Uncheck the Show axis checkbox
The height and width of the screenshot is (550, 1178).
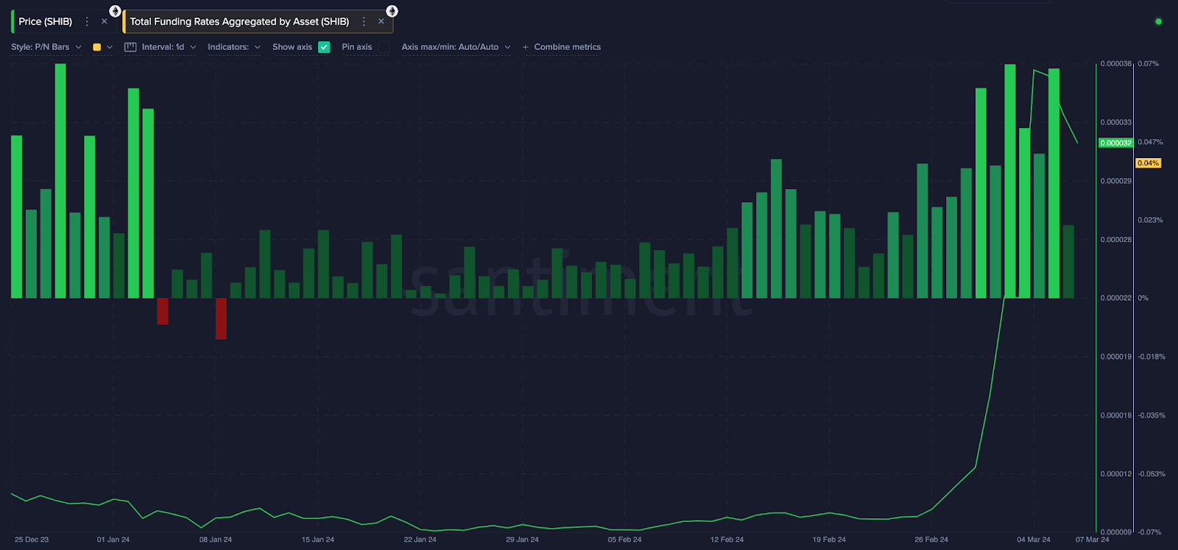click(x=324, y=47)
